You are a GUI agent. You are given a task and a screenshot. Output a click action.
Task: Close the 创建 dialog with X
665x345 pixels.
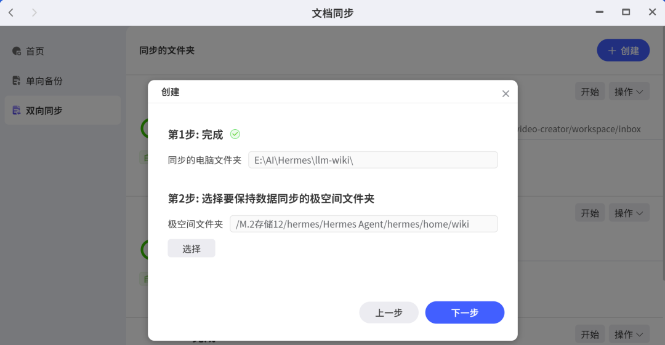506,93
